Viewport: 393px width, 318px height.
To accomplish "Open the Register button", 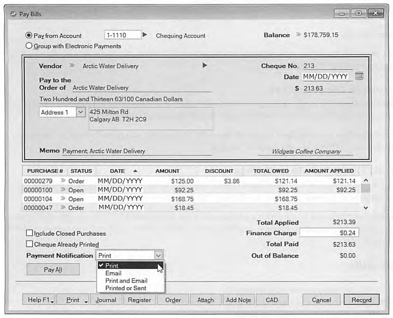I will [140, 300].
